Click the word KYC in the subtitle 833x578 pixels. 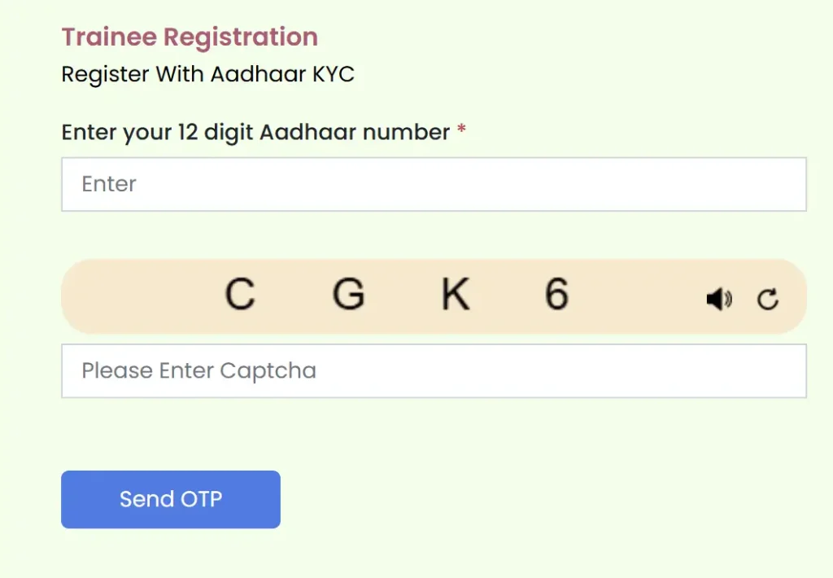333,75
